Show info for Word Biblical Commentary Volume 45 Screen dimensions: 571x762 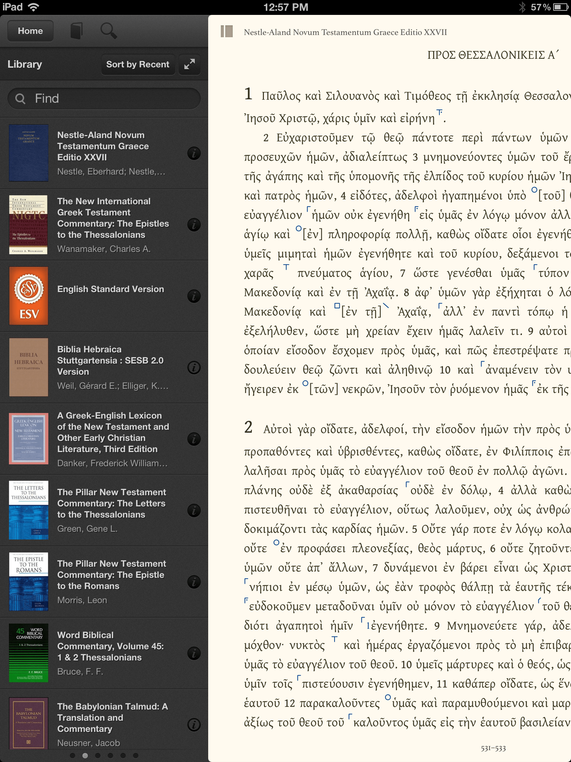click(x=194, y=653)
